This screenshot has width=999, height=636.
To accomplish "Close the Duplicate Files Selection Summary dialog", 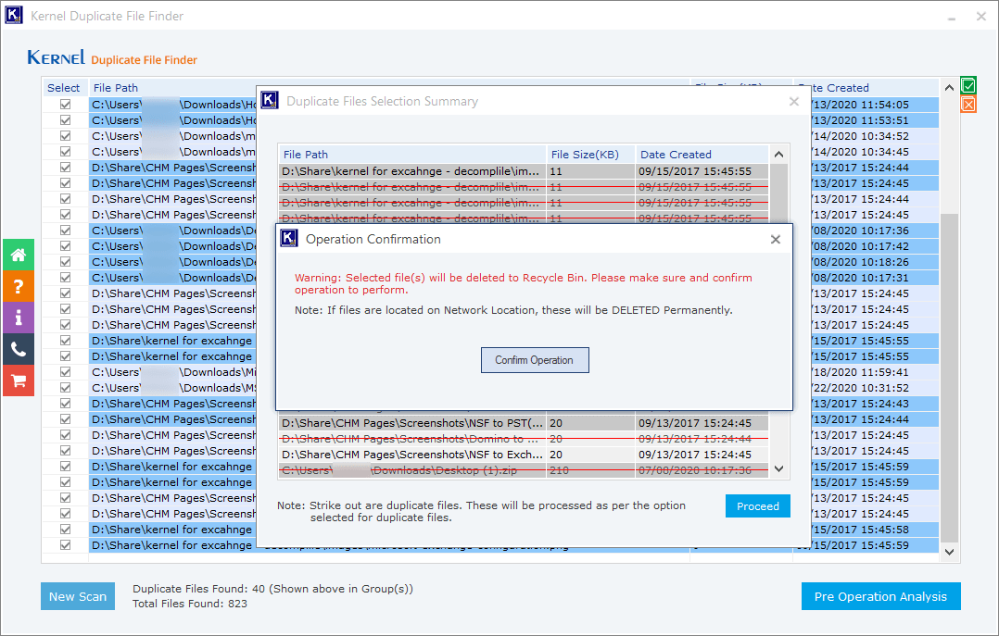I will pyautogui.click(x=793, y=102).
